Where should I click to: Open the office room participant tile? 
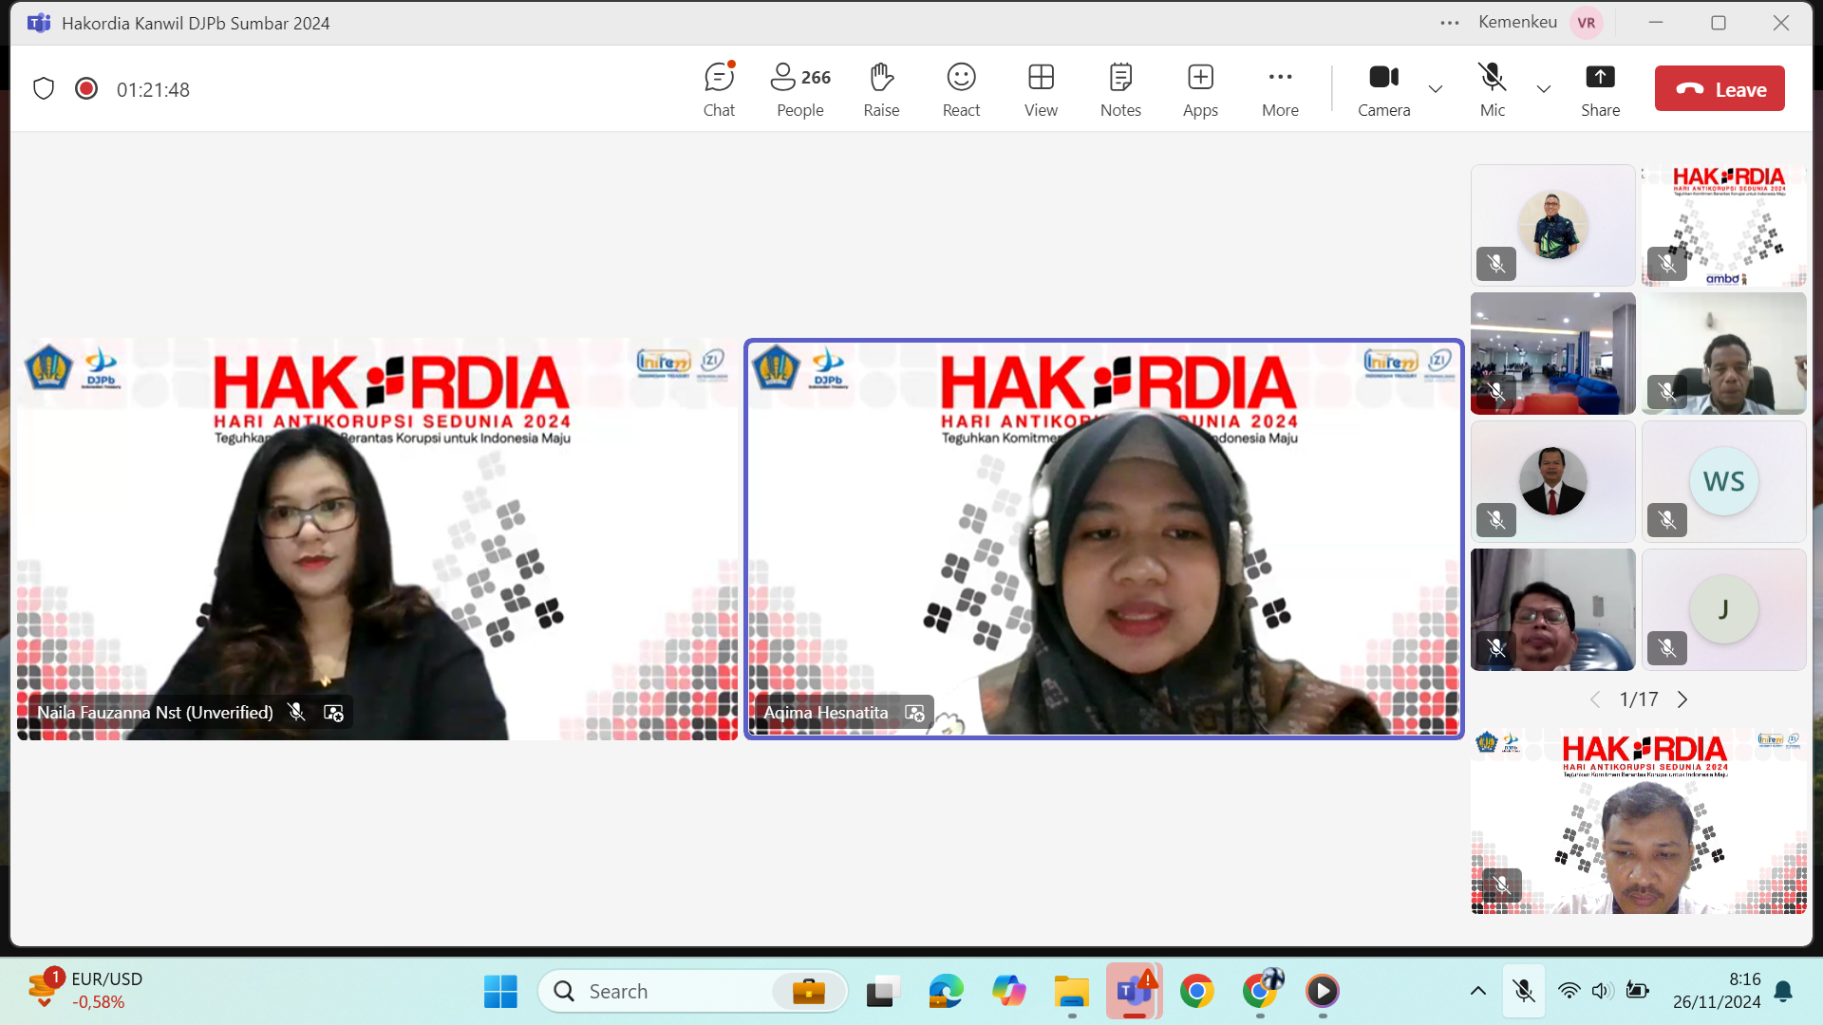[1552, 353]
